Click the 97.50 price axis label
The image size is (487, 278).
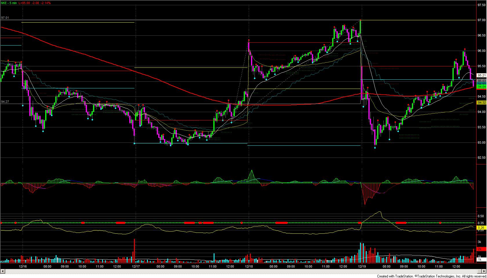point(481,5)
